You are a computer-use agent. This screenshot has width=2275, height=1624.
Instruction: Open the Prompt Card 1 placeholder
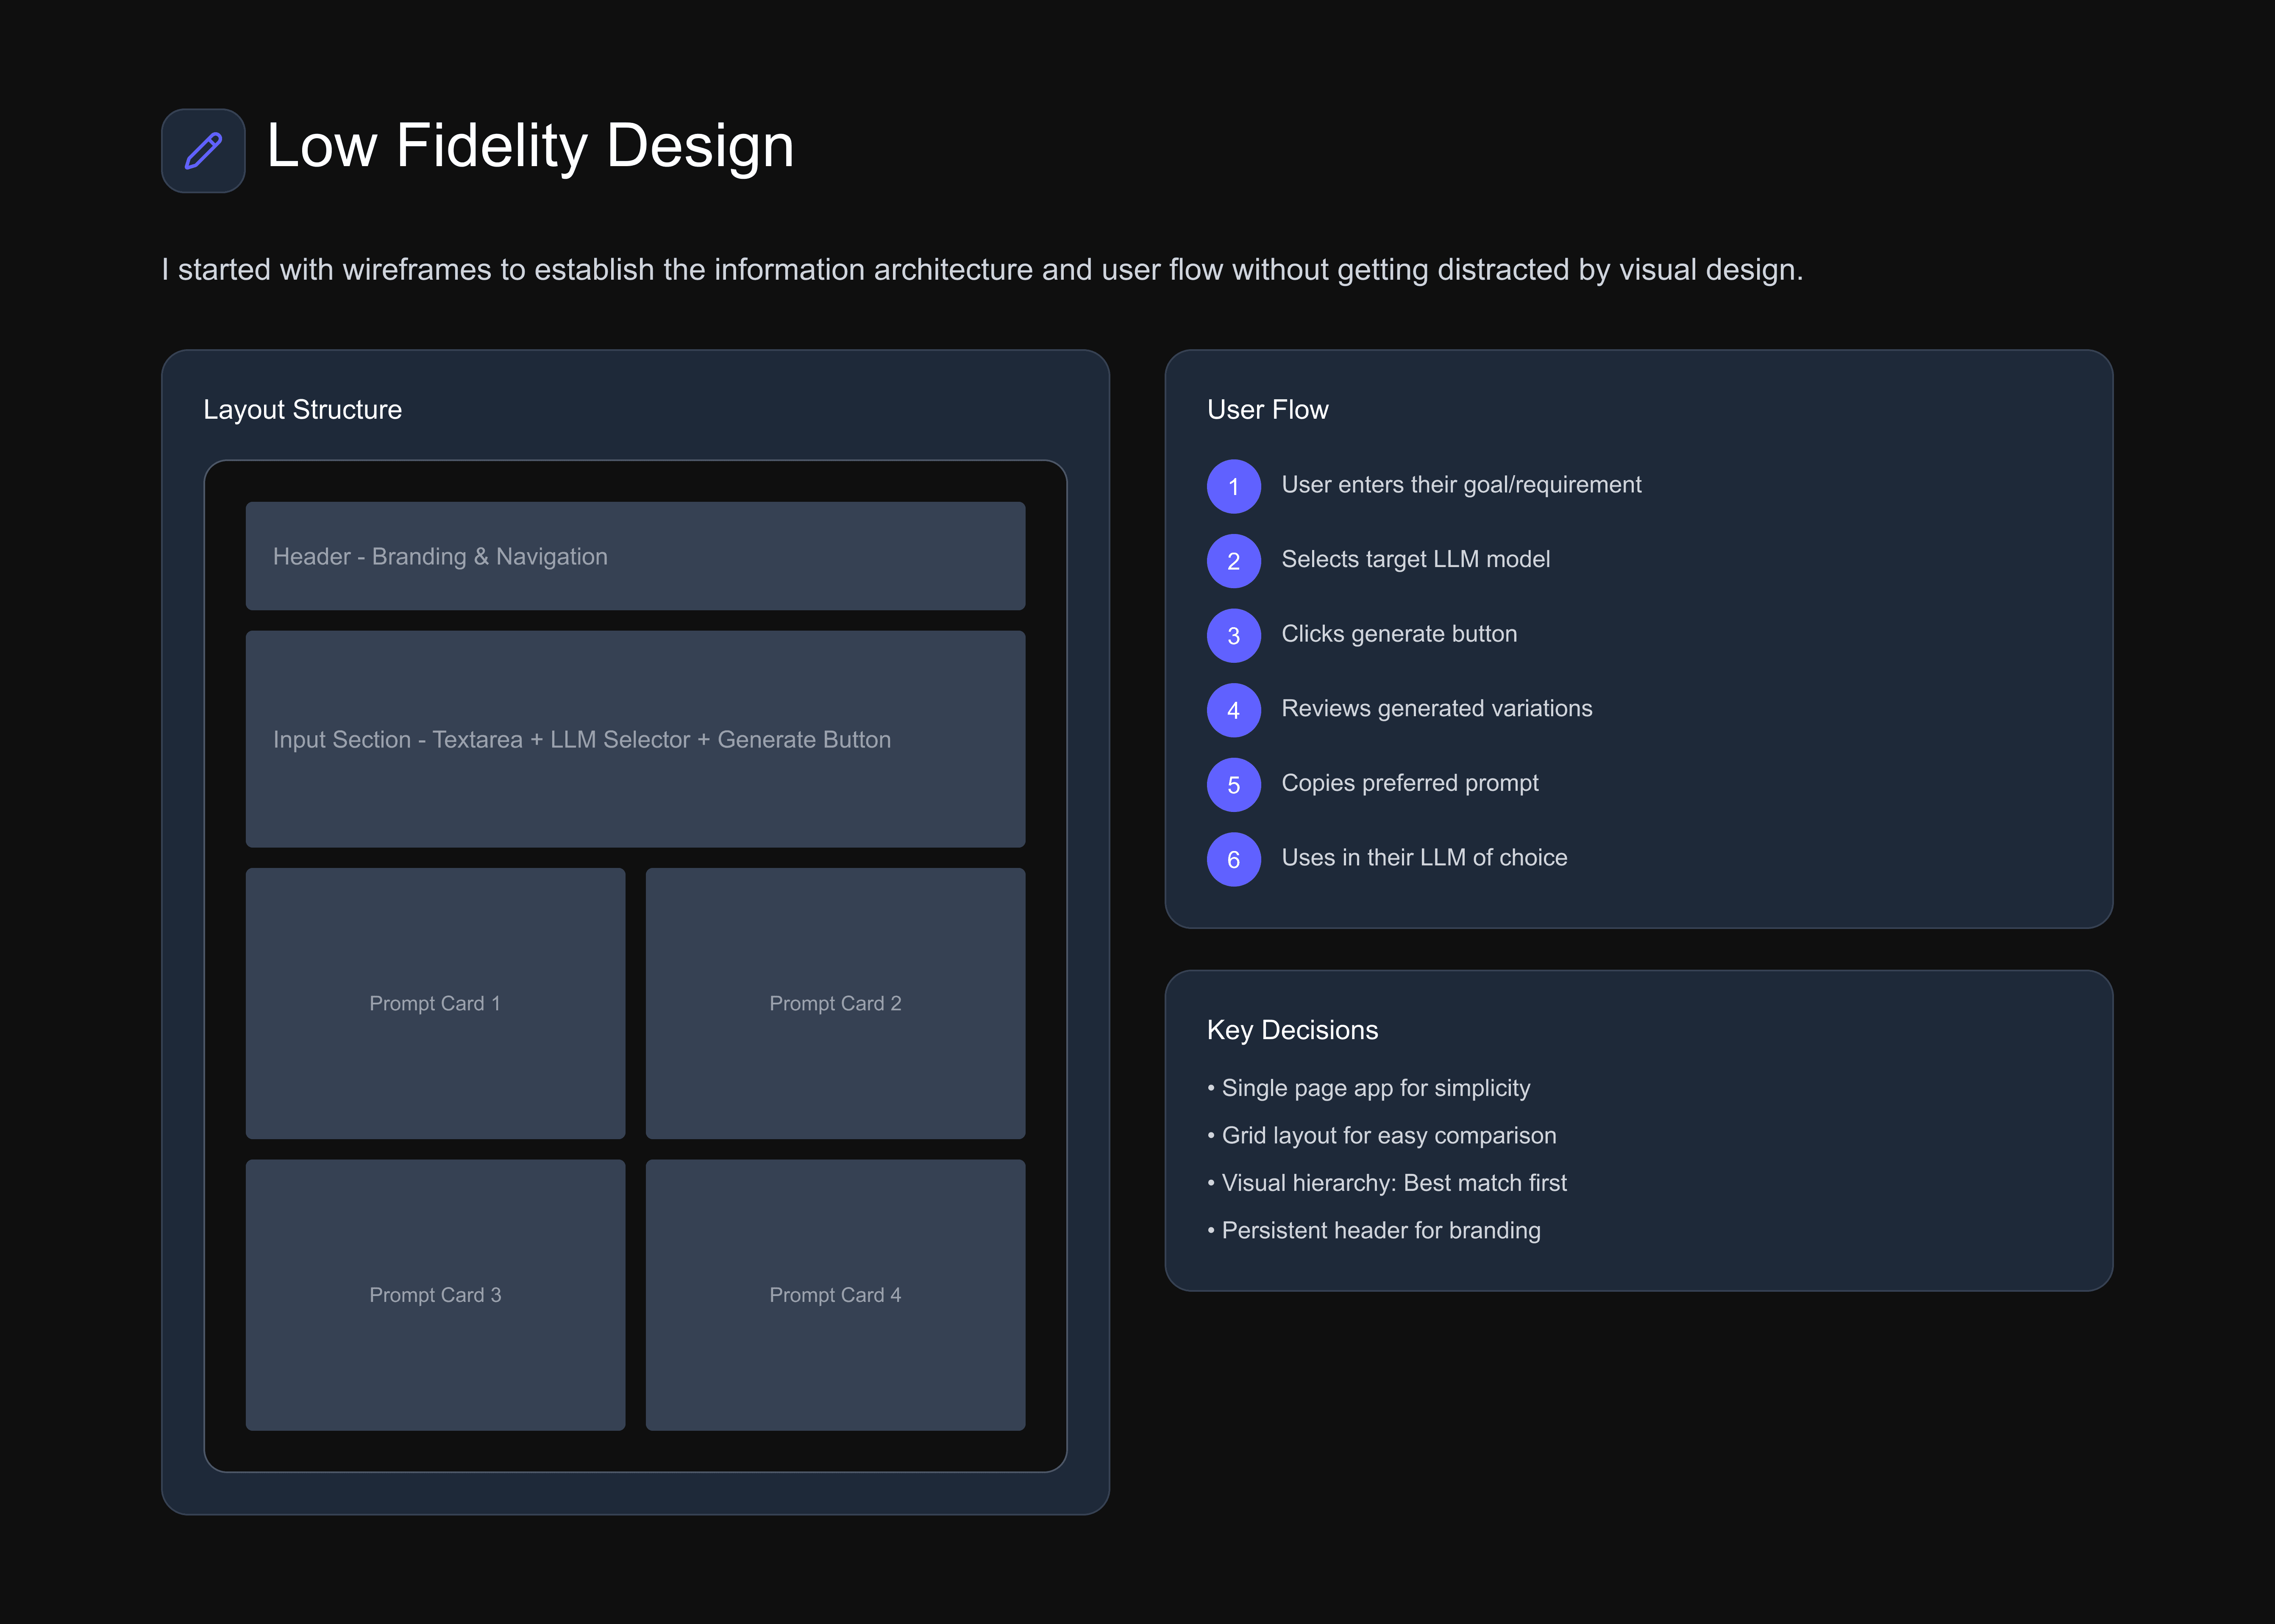coord(435,1003)
